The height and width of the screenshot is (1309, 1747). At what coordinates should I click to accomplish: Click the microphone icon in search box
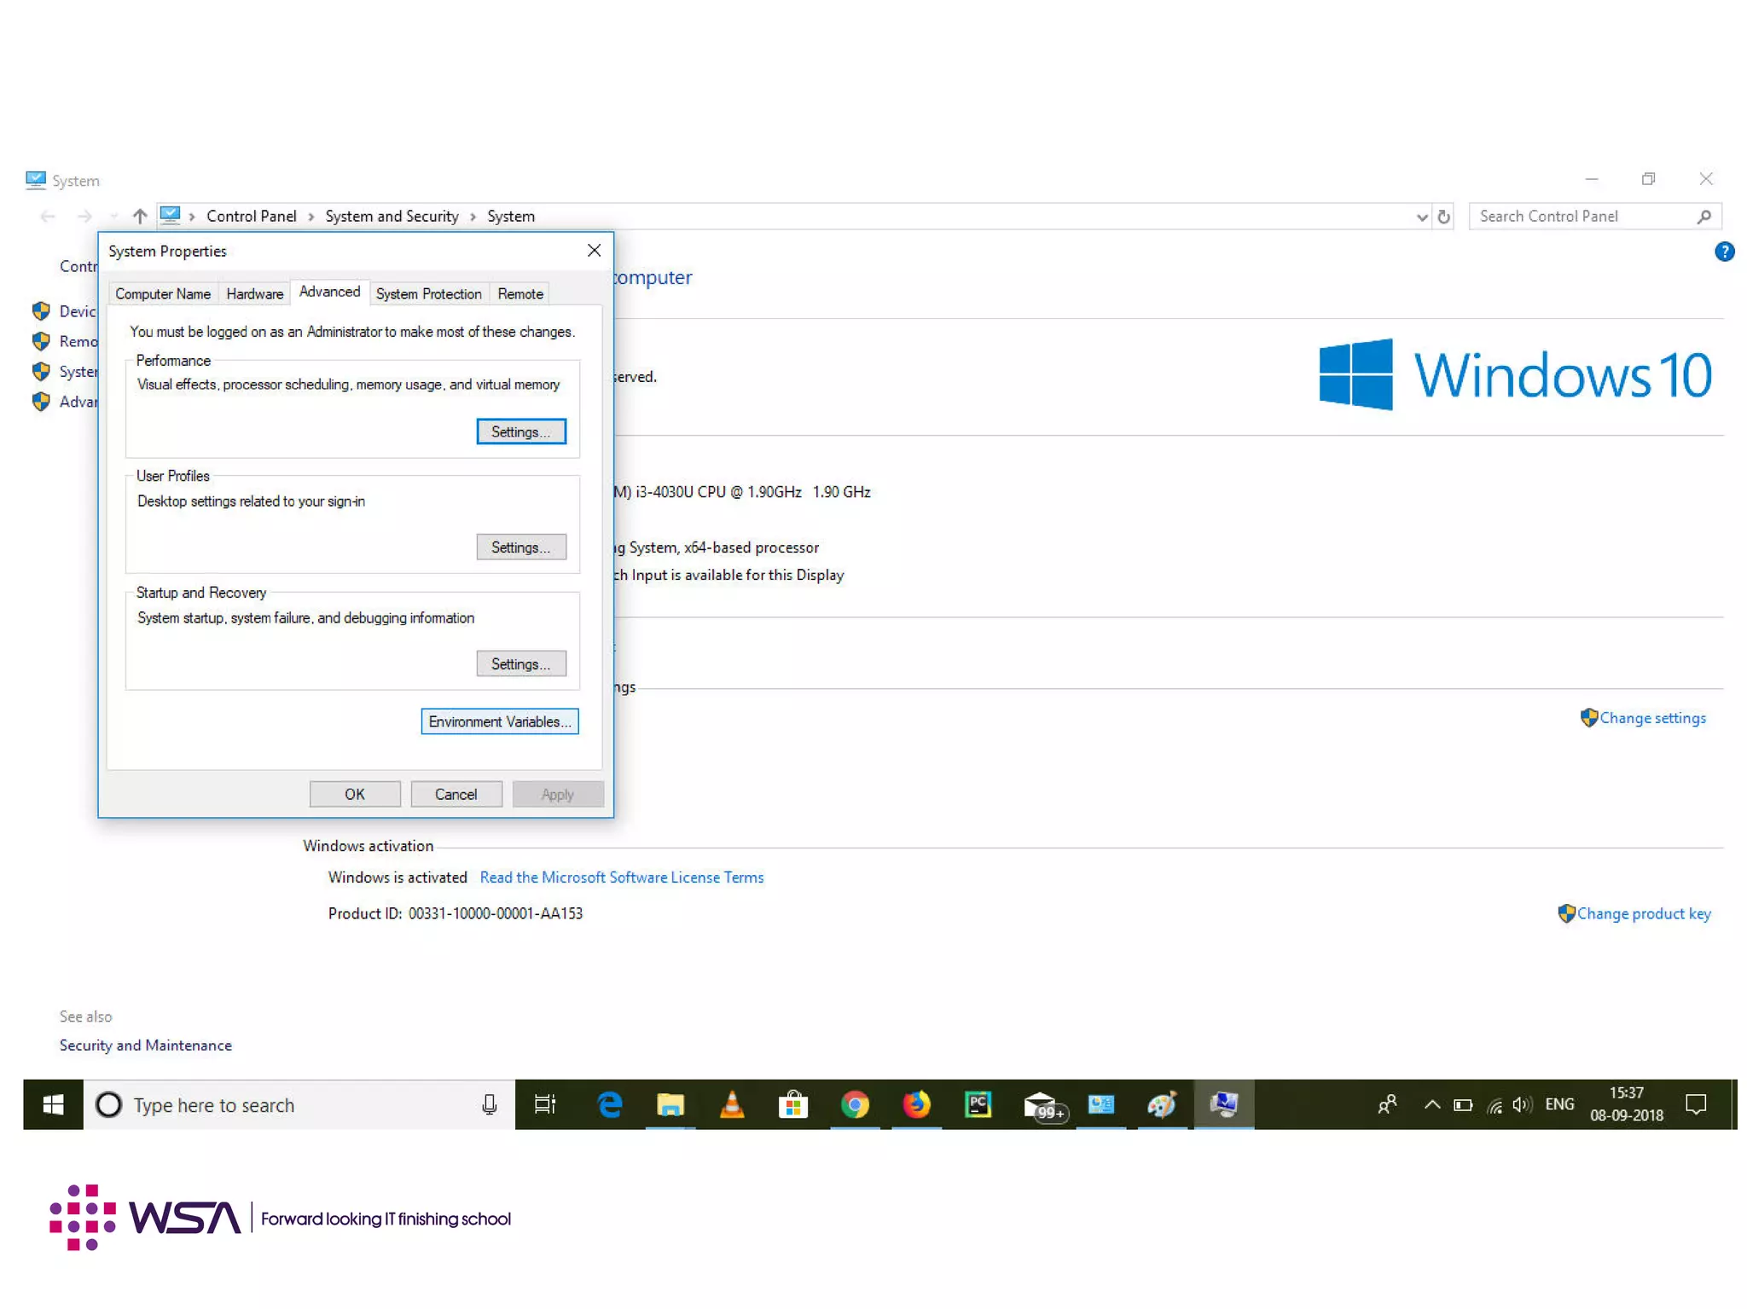(489, 1104)
